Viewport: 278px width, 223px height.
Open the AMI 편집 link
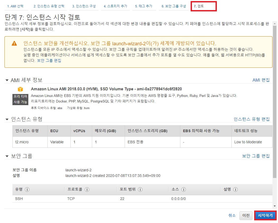[261, 80]
